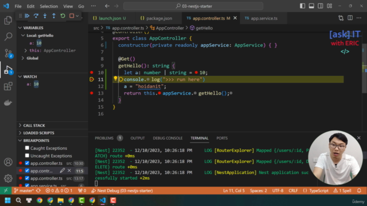The height and width of the screenshot is (206, 367).
Task: Disable app.controller.ts 10:30 breakpoint
Action: [x=27, y=163]
